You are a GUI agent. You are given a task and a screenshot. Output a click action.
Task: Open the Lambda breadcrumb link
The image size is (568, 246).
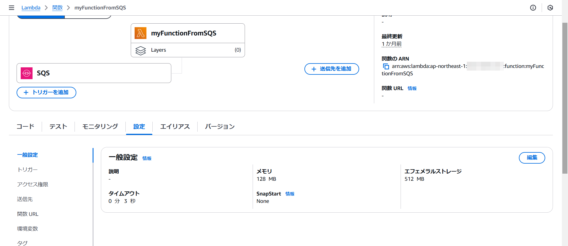31,8
